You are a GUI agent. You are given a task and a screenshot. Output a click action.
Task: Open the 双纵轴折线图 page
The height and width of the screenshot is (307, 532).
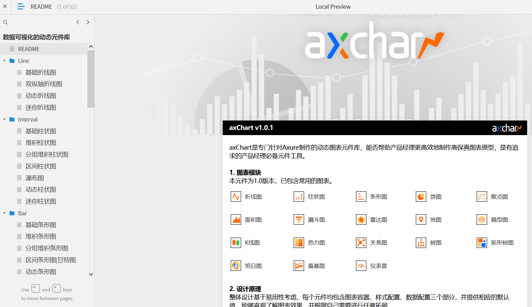43,84
